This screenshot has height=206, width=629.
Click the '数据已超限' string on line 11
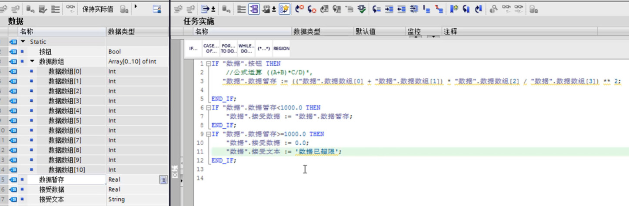pos(318,152)
